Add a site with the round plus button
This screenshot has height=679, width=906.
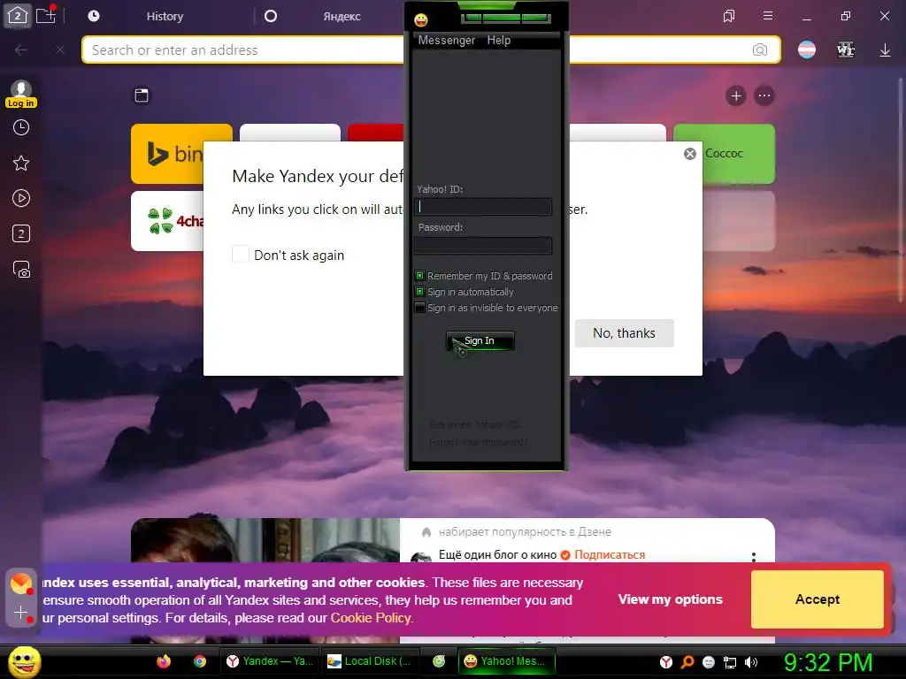click(736, 95)
